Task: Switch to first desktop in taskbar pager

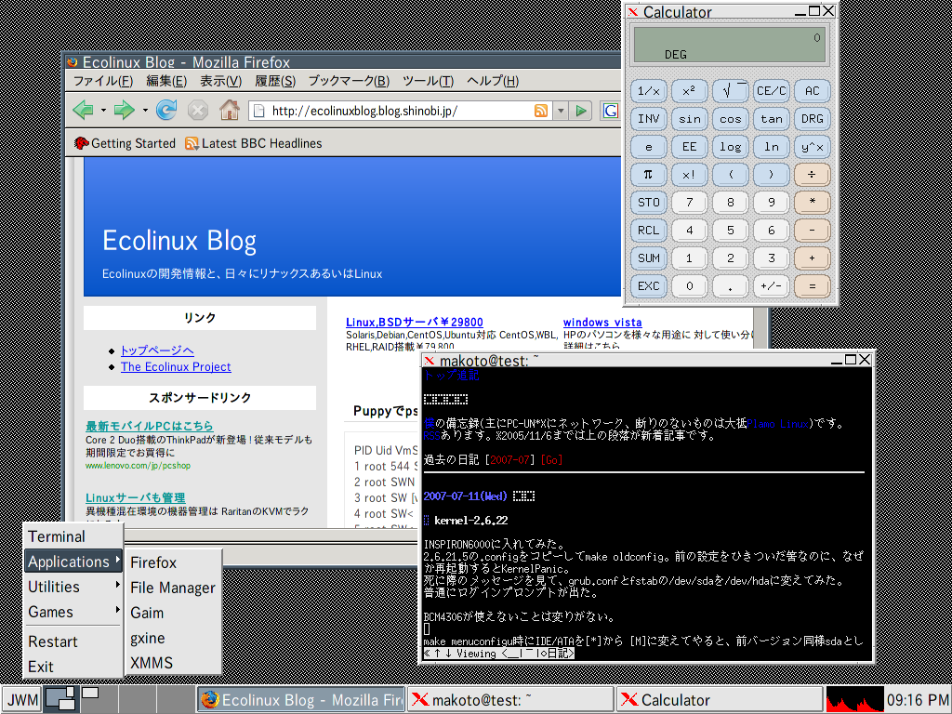Action: [x=60, y=699]
